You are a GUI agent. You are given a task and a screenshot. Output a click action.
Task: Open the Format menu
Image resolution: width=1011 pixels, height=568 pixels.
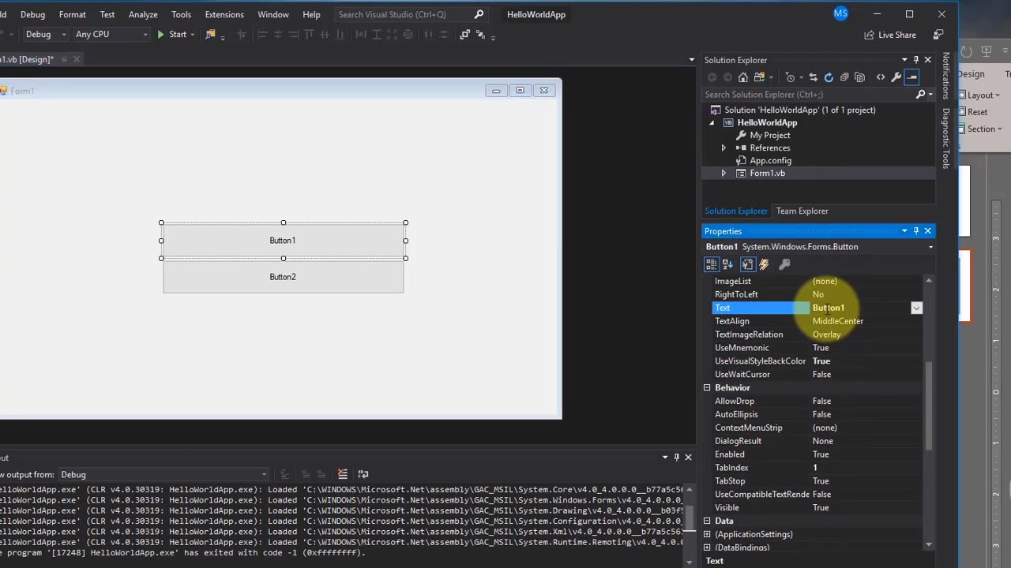(73, 14)
